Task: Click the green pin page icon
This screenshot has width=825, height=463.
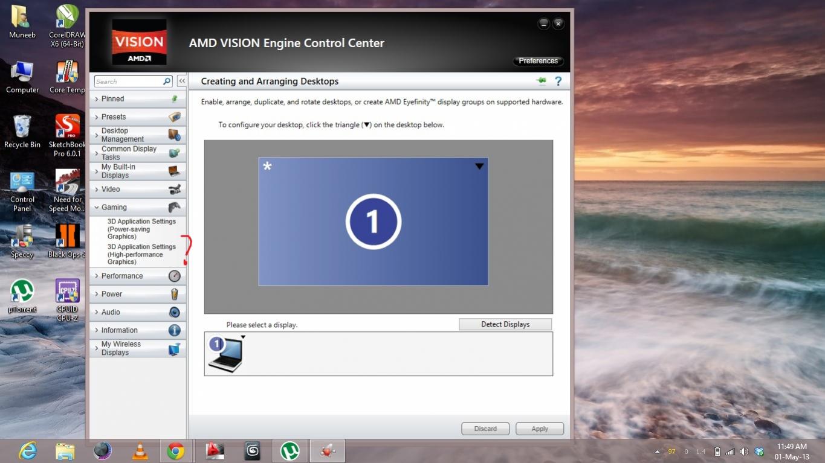Action: coord(541,81)
